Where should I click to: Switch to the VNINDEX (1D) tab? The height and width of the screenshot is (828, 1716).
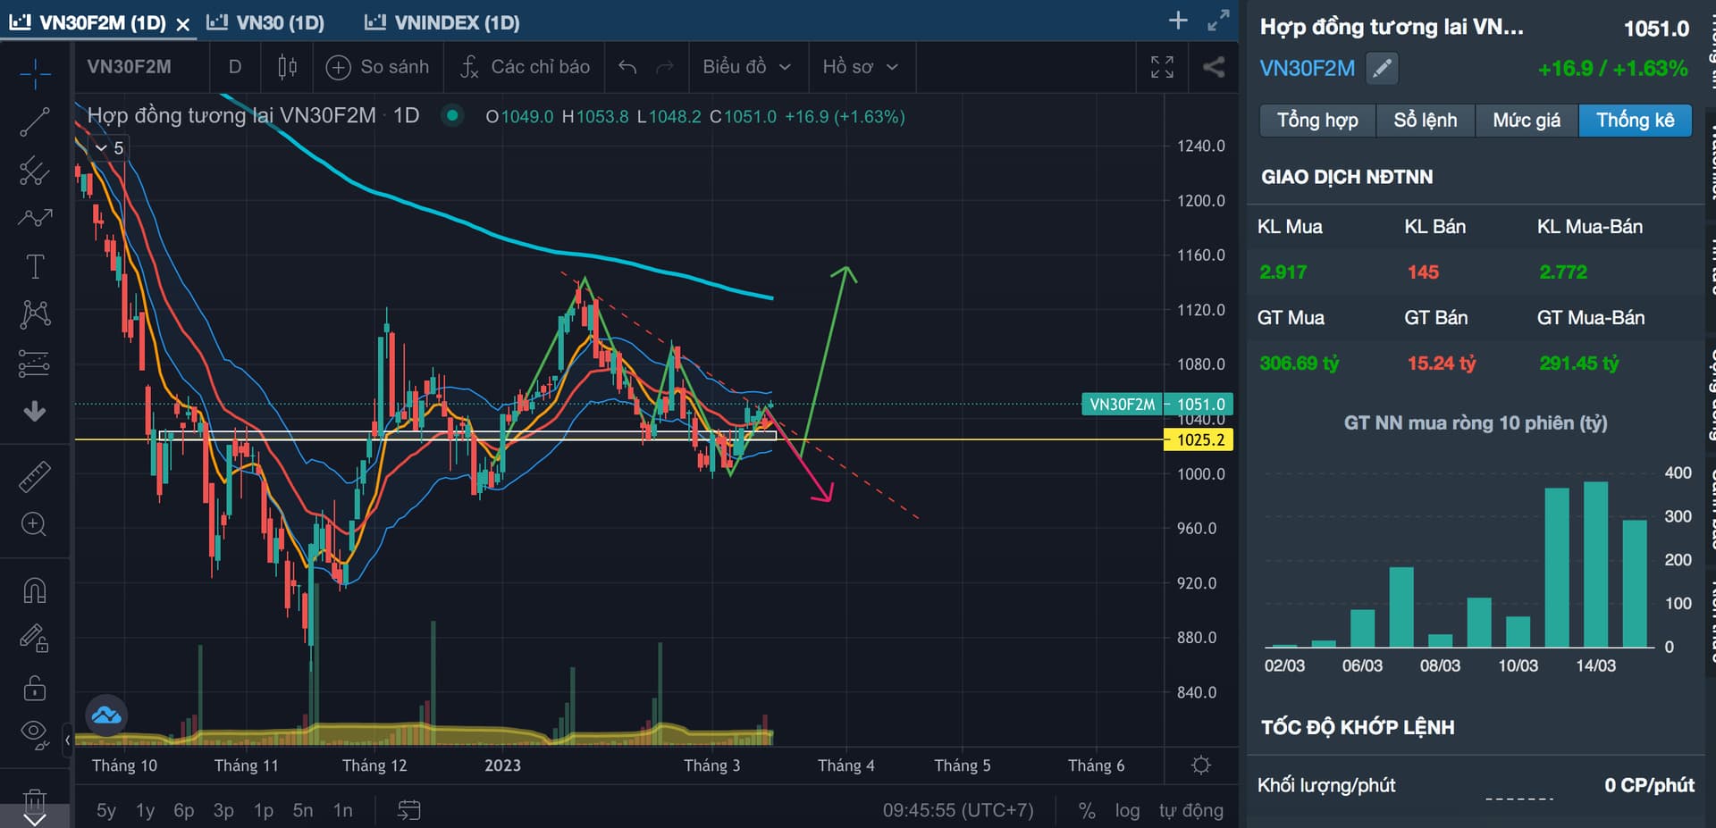pyautogui.click(x=443, y=22)
